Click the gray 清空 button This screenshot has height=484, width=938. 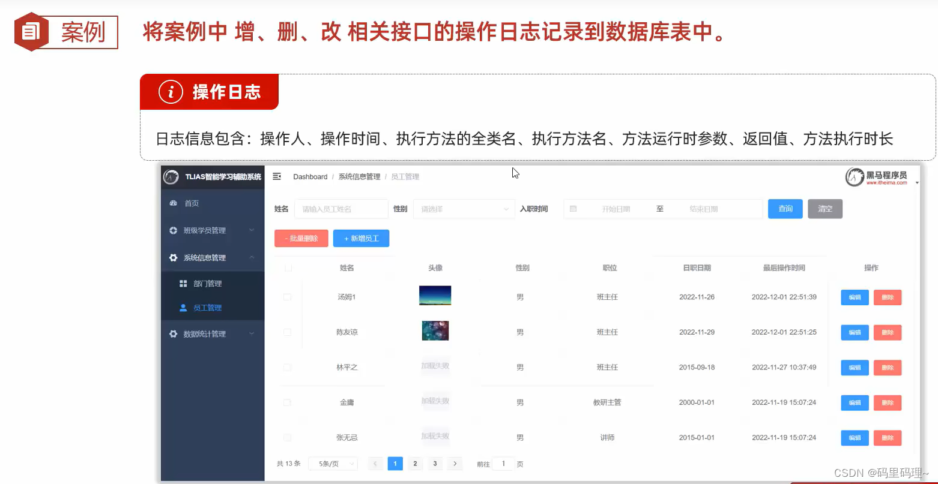click(x=825, y=209)
